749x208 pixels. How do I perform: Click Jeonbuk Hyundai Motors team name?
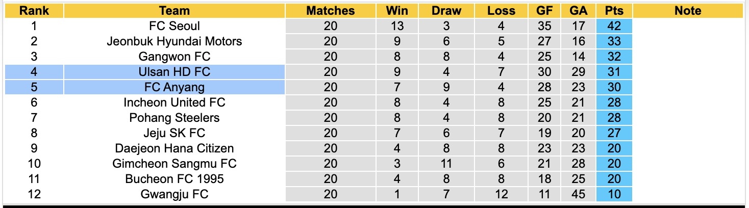(174, 41)
